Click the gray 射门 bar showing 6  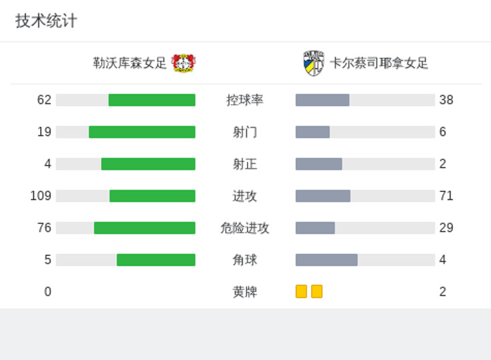click(x=312, y=132)
